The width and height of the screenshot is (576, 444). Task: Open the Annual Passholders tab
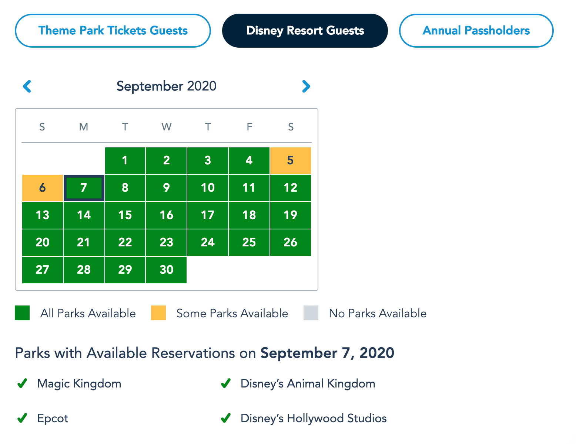coord(476,31)
